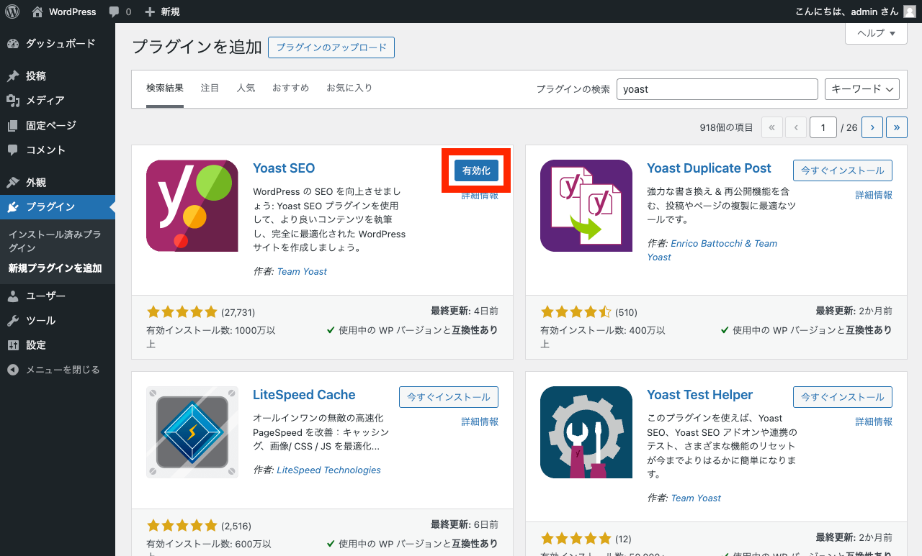The width and height of the screenshot is (922, 556).
Task: Switch to 人気 tab
Action: coord(246,88)
